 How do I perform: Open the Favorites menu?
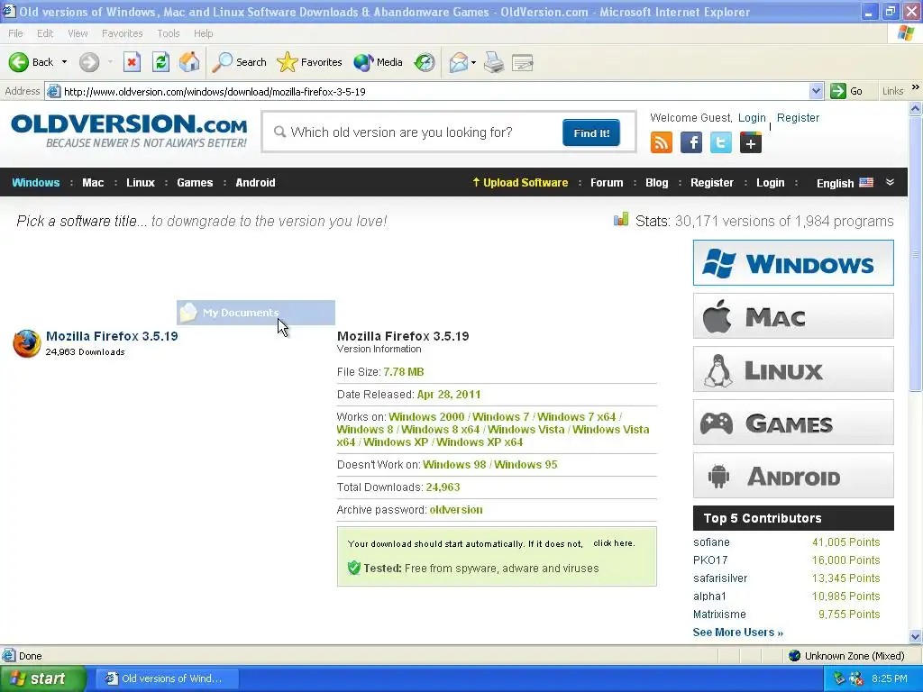click(122, 33)
